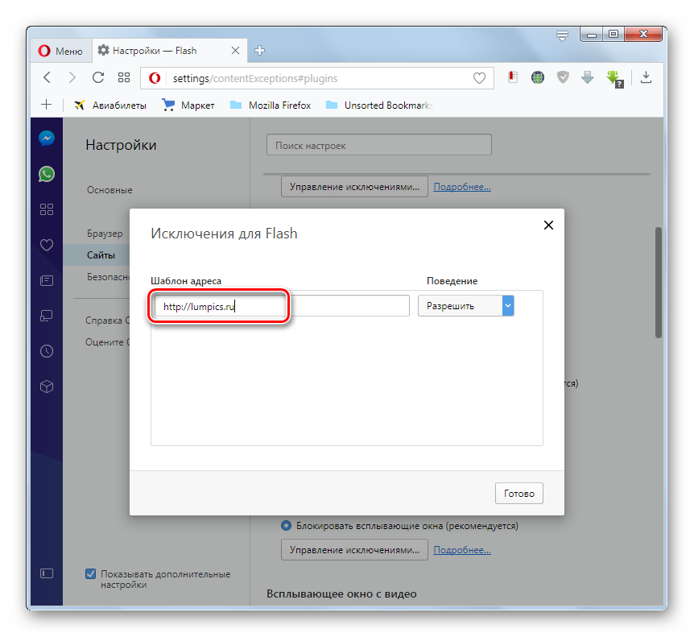Click lower Управление исключениями button

354,549
